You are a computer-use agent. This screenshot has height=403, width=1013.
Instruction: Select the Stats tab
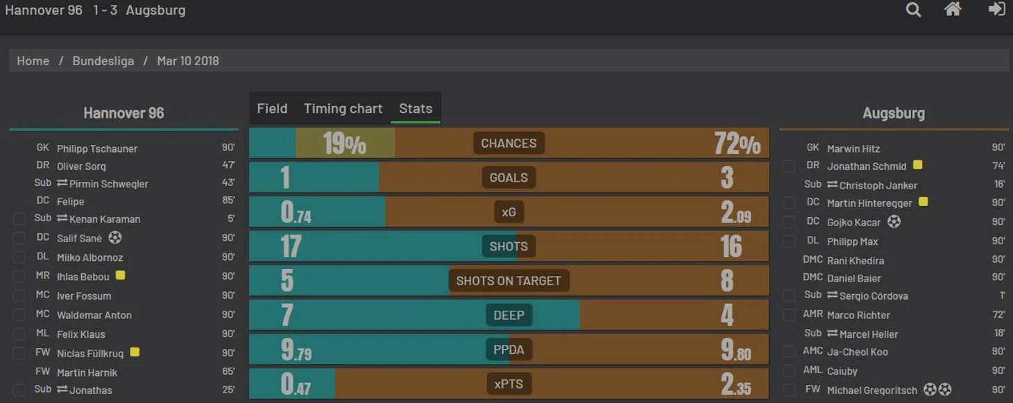point(416,108)
